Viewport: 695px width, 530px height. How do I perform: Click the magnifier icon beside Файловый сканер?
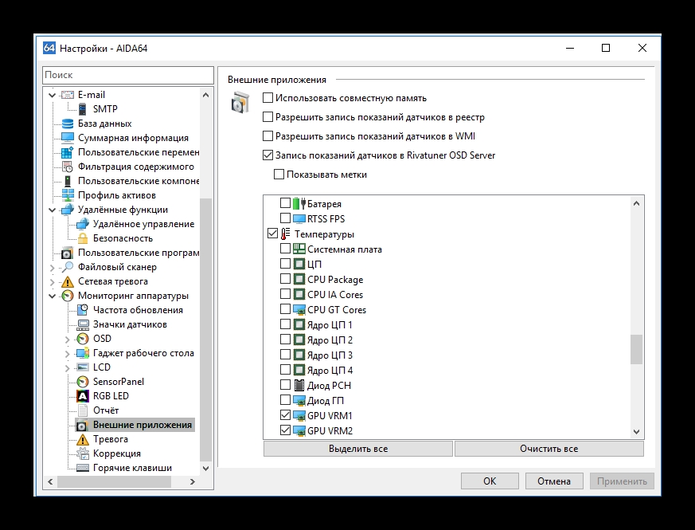coord(68,267)
